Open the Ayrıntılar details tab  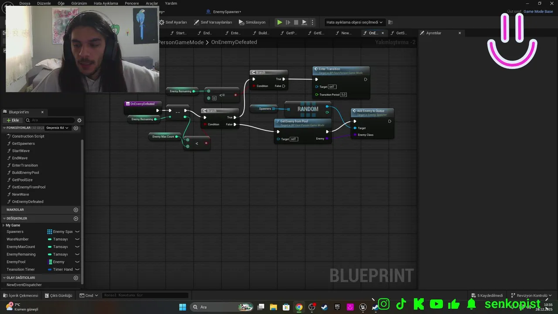[x=433, y=33]
